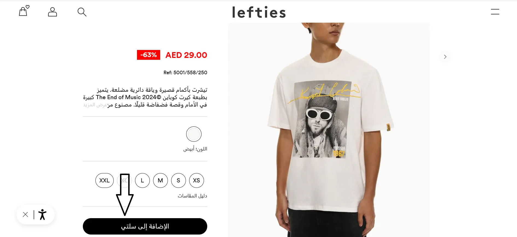
Task: Open the shopping bag icon
Action: coord(24,11)
